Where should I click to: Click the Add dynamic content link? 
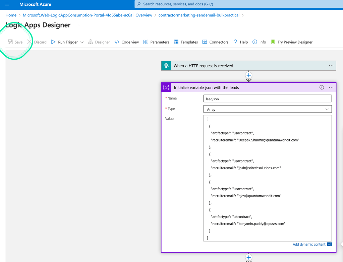(x=309, y=244)
